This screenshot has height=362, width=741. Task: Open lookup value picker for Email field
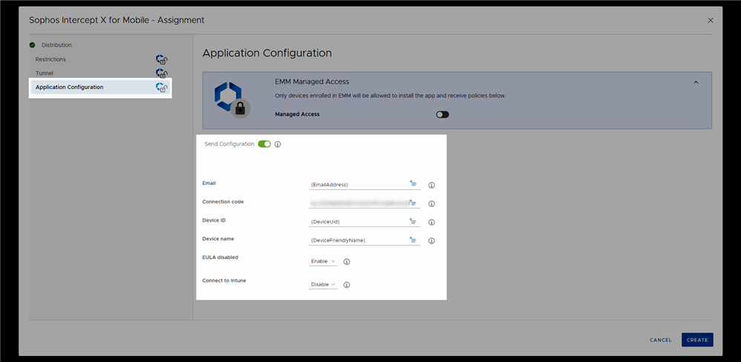[412, 183]
